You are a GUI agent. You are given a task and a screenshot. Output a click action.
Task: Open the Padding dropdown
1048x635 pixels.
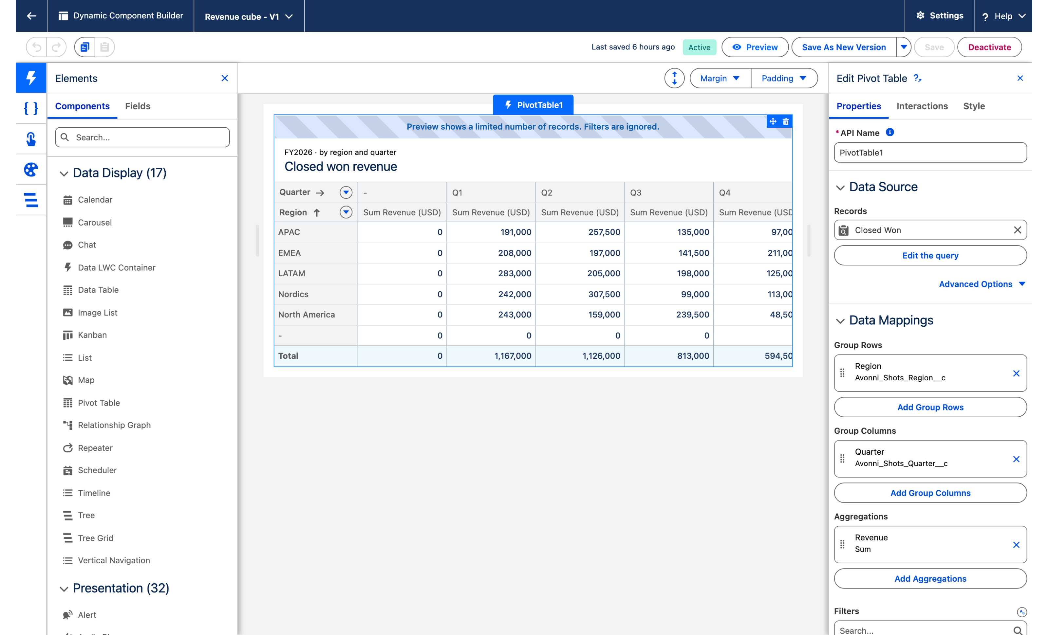coord(784,78)
